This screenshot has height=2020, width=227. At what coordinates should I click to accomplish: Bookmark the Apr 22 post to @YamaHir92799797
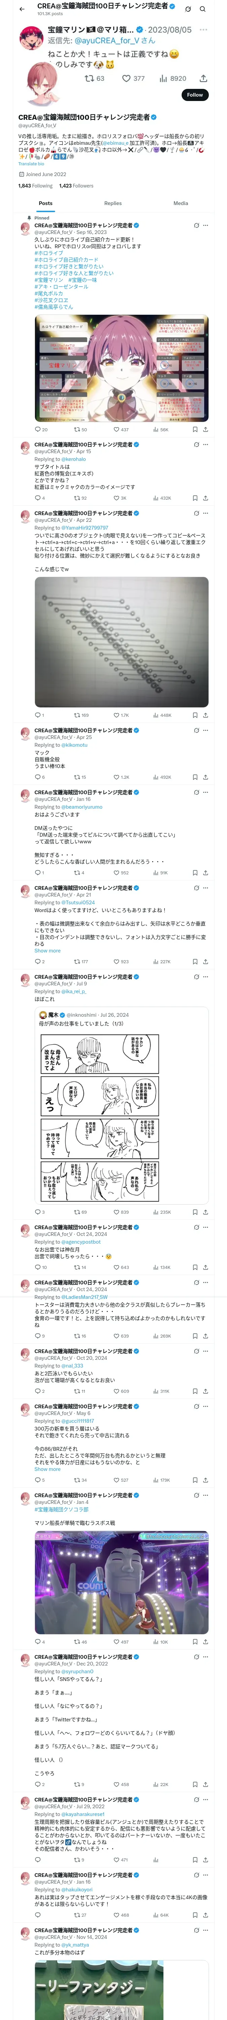click(195, 715)
